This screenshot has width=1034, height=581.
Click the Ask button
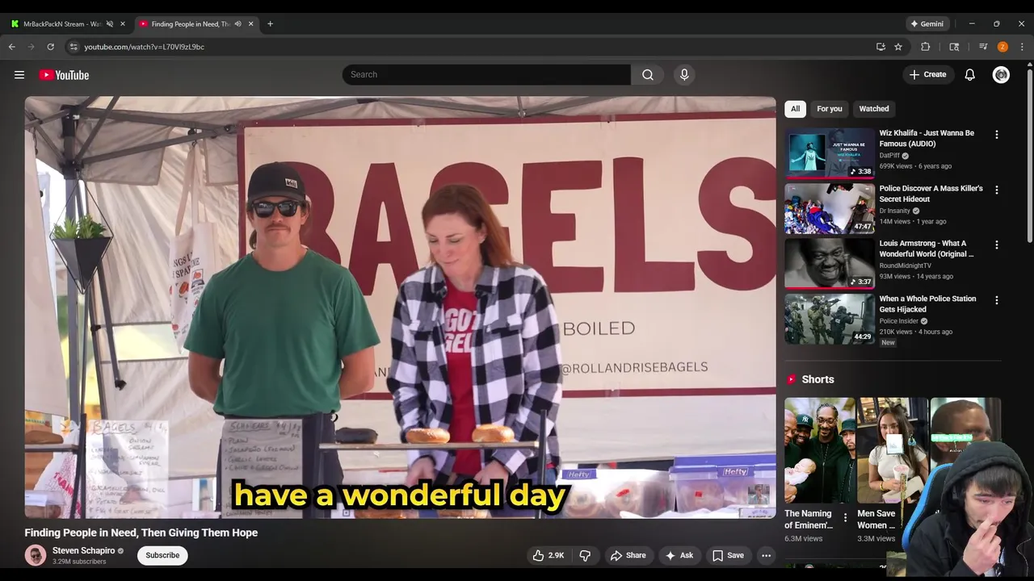coord(679,555)
